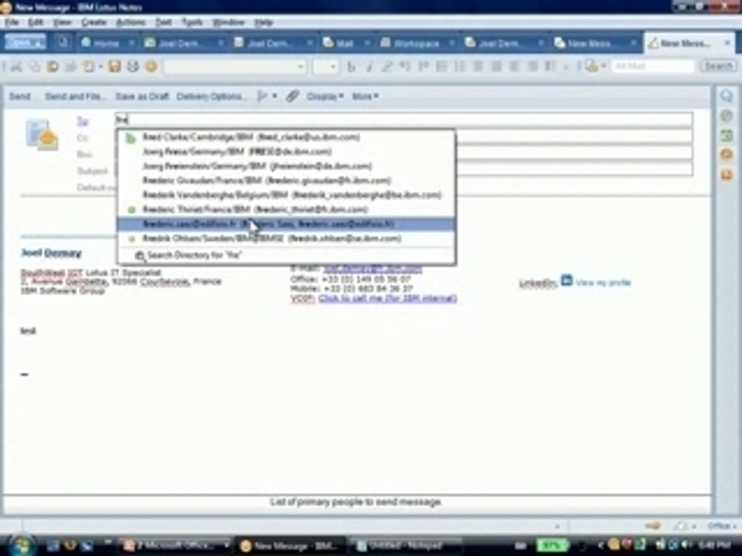This screenshot has width=742, height=556.
Task: Click the paperclip Attach File icon
Action: click(292, 97)
